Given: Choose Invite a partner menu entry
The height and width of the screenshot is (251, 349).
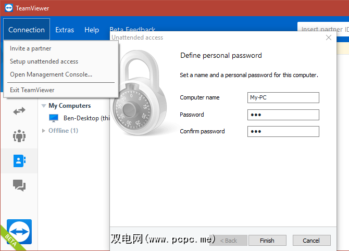Looking at the screenshot, I should pos(31,48).
